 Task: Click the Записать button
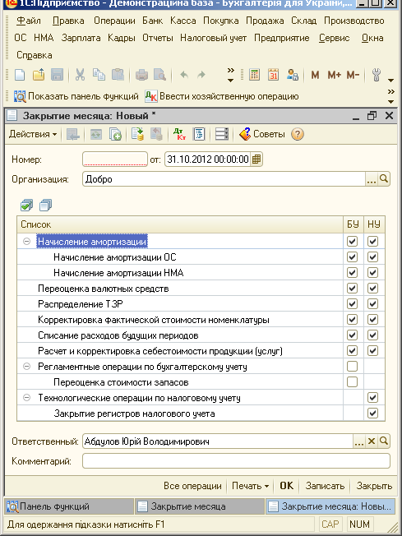coord(325,486)
